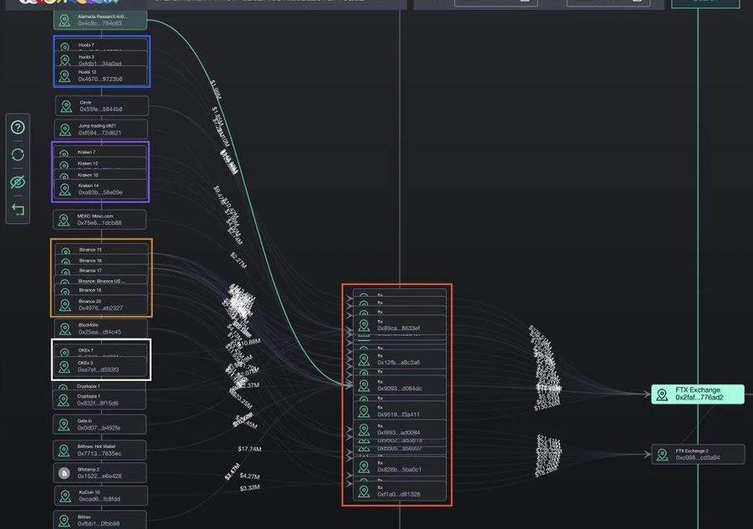
Task: Select the MEXC: Mexc.com node
Action: (x=100, y=220)
